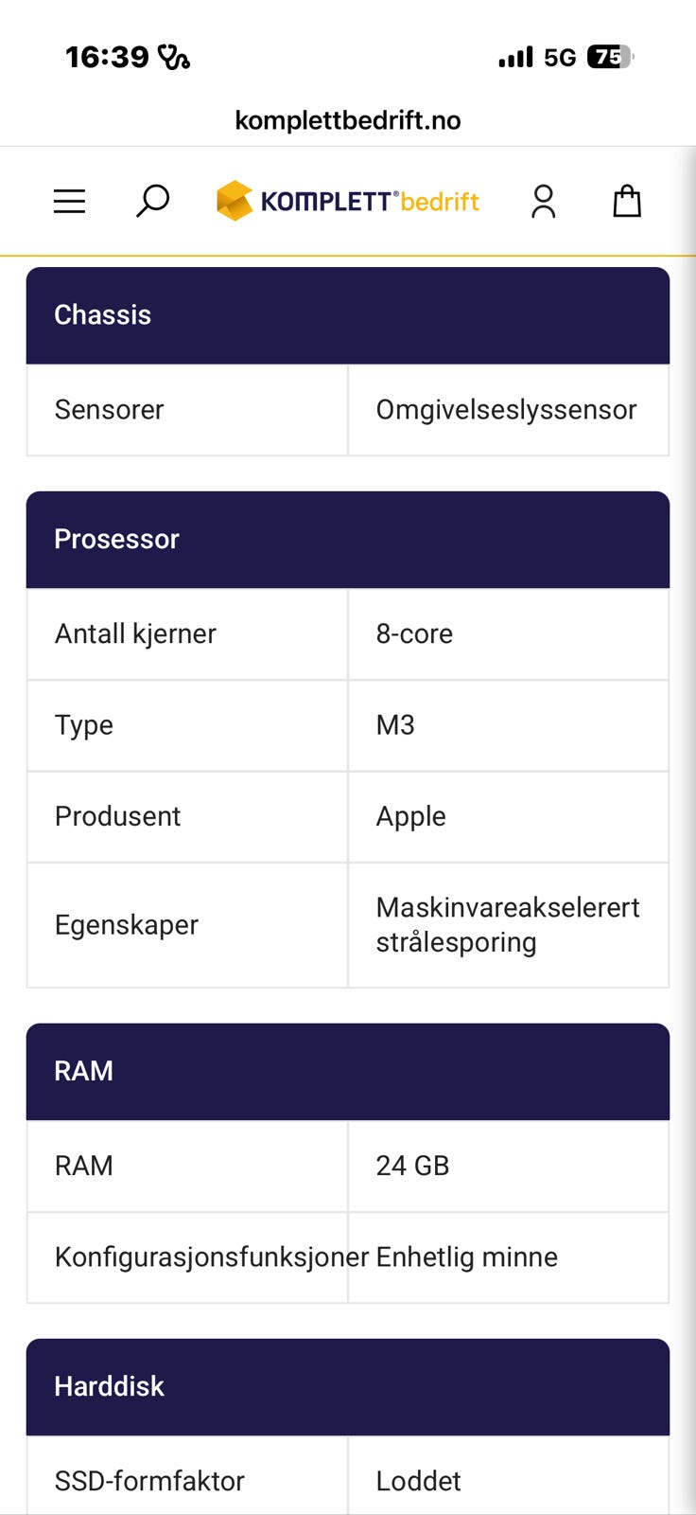Collapse the Chassis section header
Viewport: 696px width, 1515px height.
(x=348, y=315)
